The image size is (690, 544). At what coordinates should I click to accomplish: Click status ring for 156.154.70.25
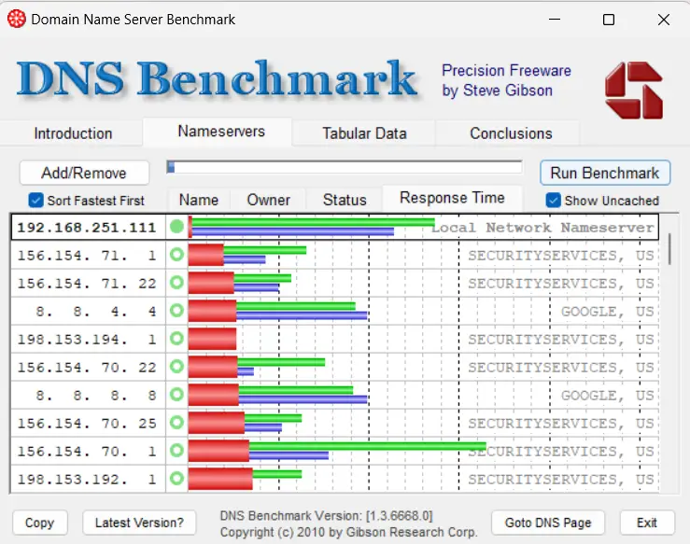click(176, 423)
